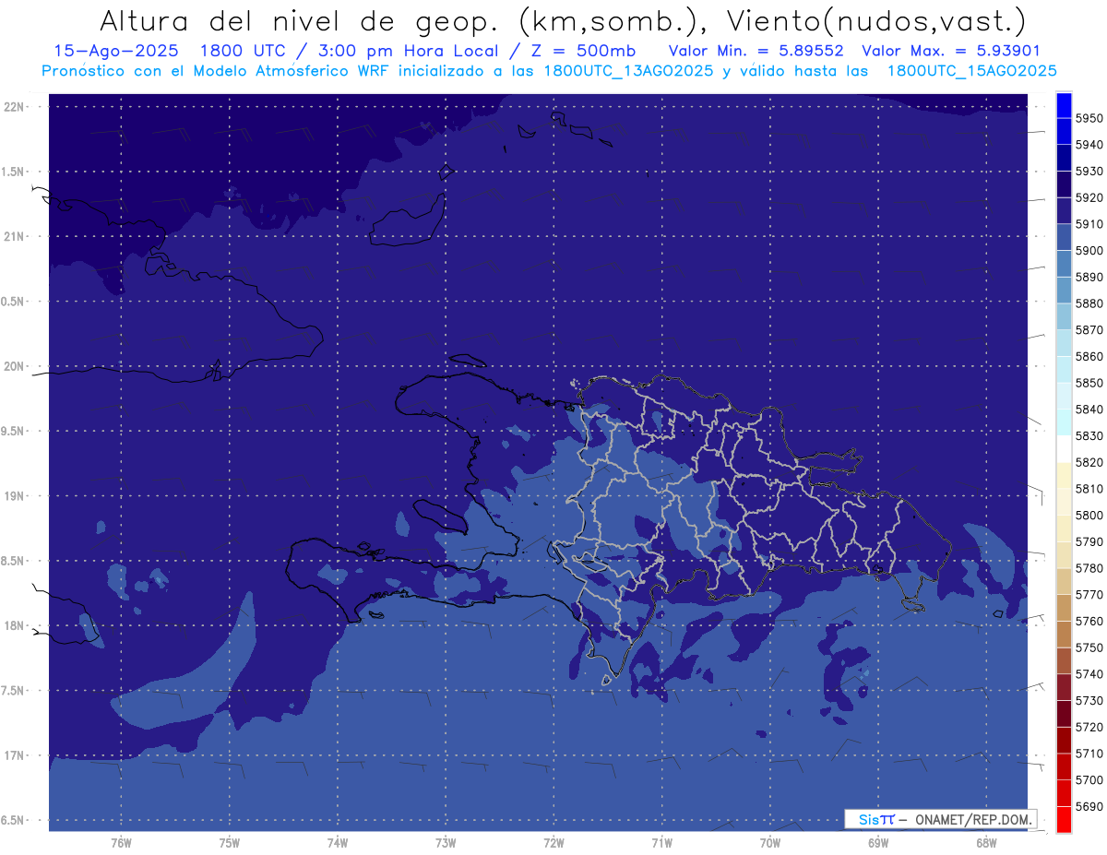This screenshot has height=855, width=1107.
Task: Click the 69W longitude label
Action: click(878, 843)
